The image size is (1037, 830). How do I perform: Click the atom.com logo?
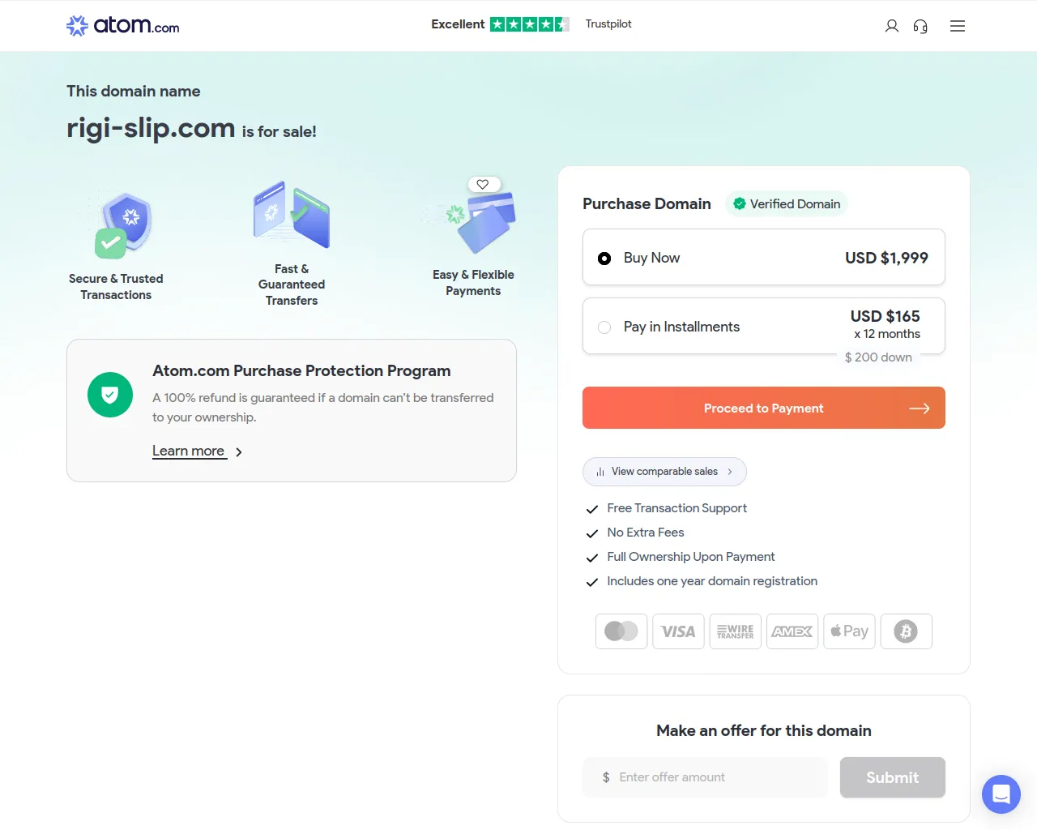point(123,26)
